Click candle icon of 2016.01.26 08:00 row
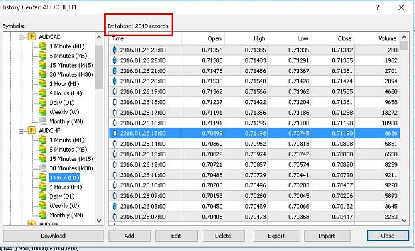The image size is (415, 251). [x=115, y=206]
